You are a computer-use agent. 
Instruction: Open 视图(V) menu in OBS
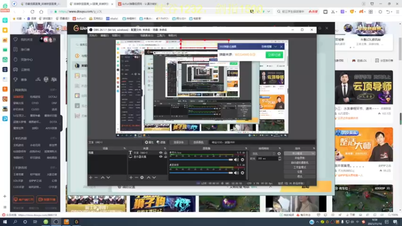[116, 36]
